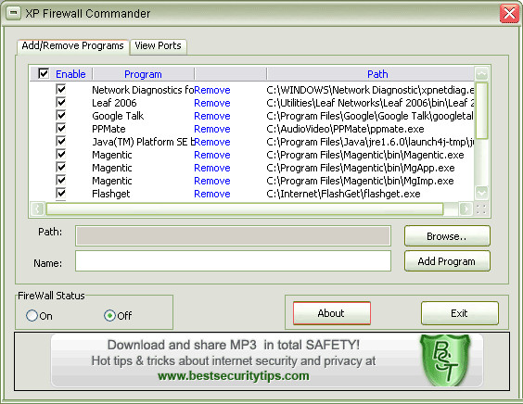This screenshot has height=404, width=523.
Task: Uncheck the MgImp.exe row checkbox
Action: pos(61,181)
